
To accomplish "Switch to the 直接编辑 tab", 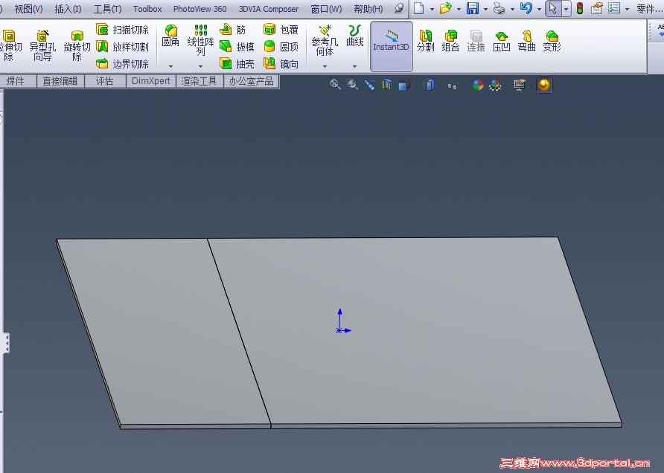I will (60, 81).
